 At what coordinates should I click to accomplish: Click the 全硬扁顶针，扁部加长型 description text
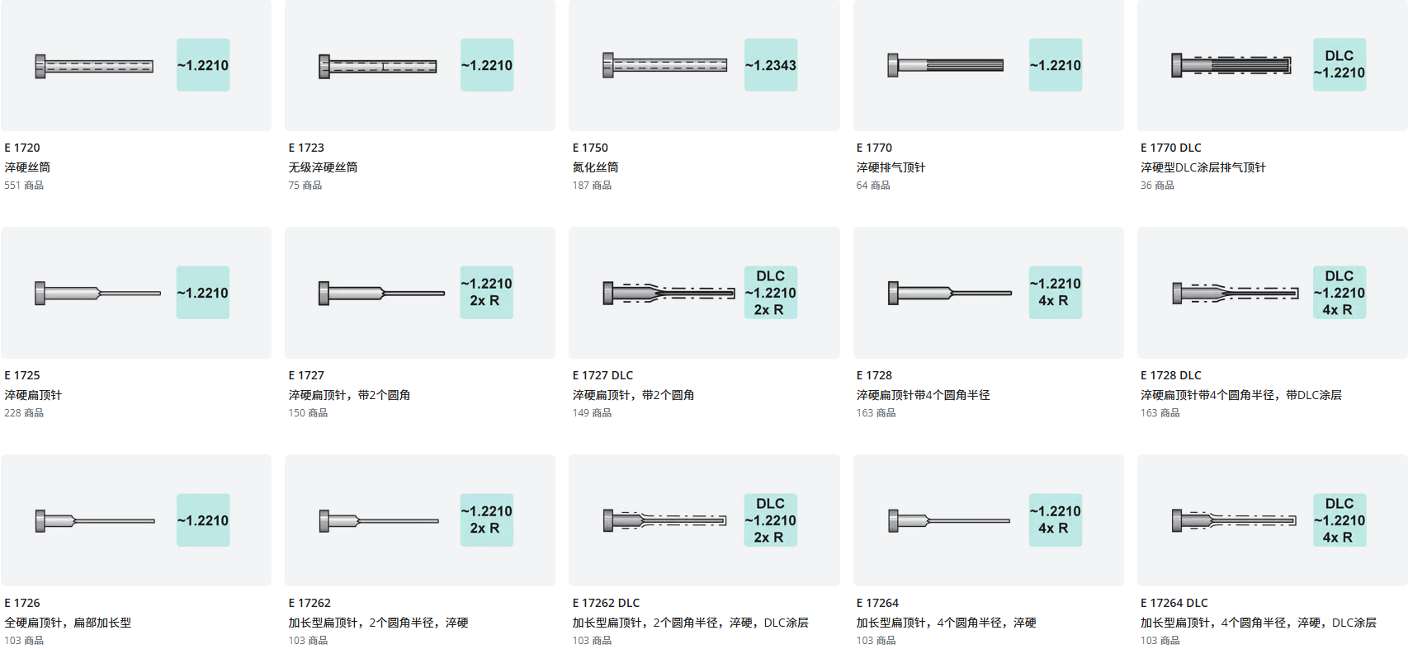(68, 623)
